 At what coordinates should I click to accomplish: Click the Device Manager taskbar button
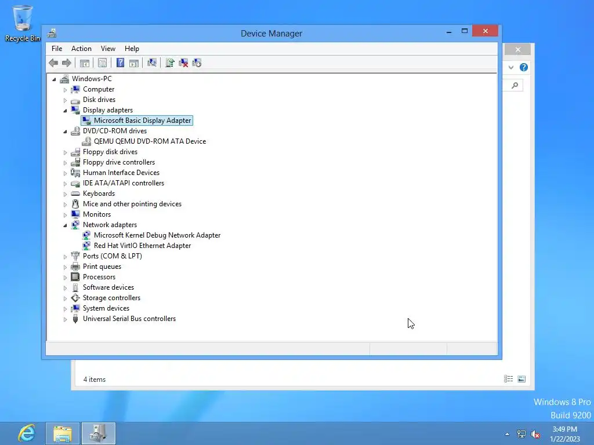tap(99, 433)
